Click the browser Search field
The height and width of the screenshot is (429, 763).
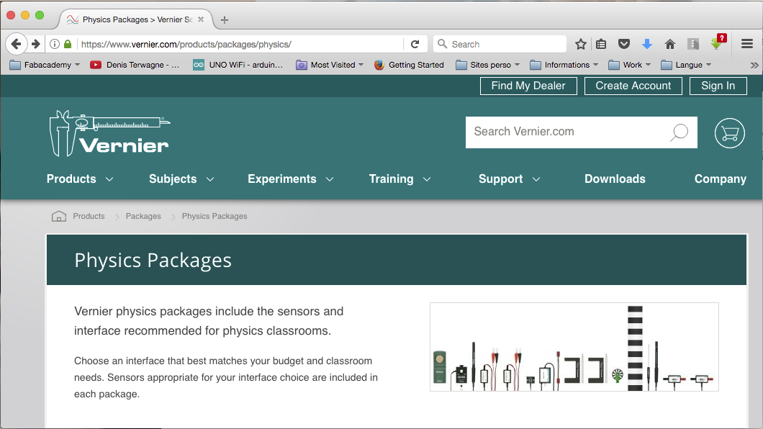click(x=501, y=44)
